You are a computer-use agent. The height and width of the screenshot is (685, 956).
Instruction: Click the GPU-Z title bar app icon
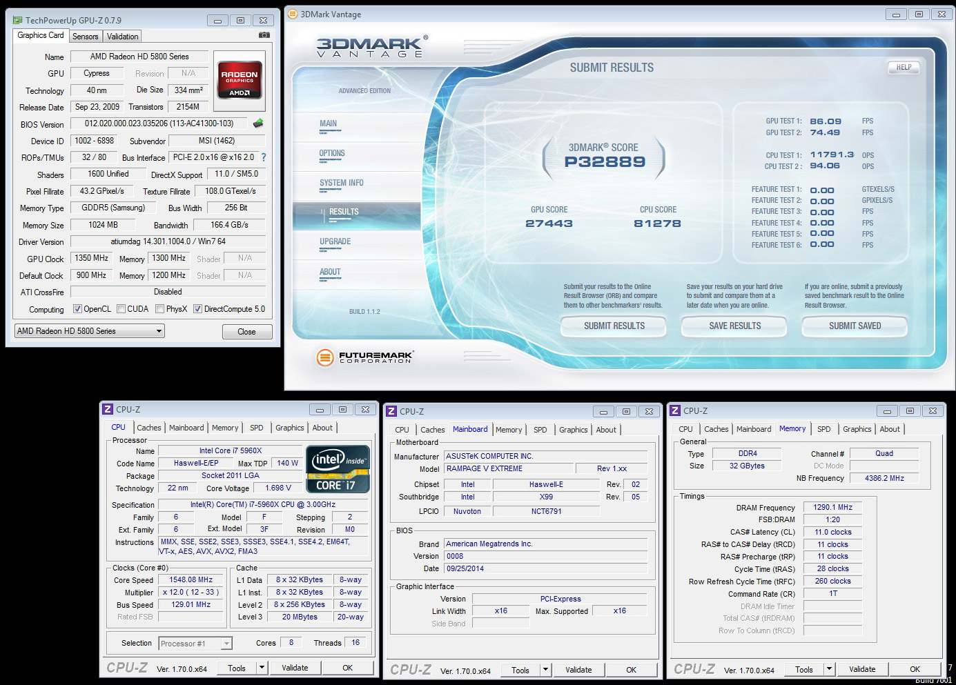pyautogui.click(x=17, y=21)
